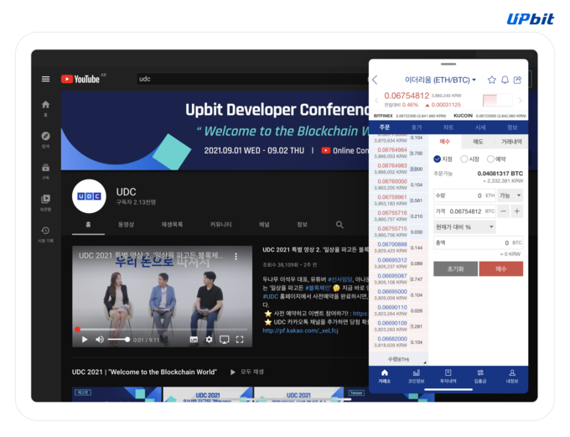Open 거래소 home in Upbit bottom bar

point(384,377)
